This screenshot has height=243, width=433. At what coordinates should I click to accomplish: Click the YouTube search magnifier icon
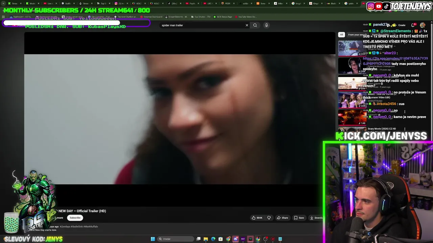[x=255, y=25]
